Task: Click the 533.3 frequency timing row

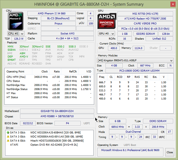Action: [x=135, y=90]
